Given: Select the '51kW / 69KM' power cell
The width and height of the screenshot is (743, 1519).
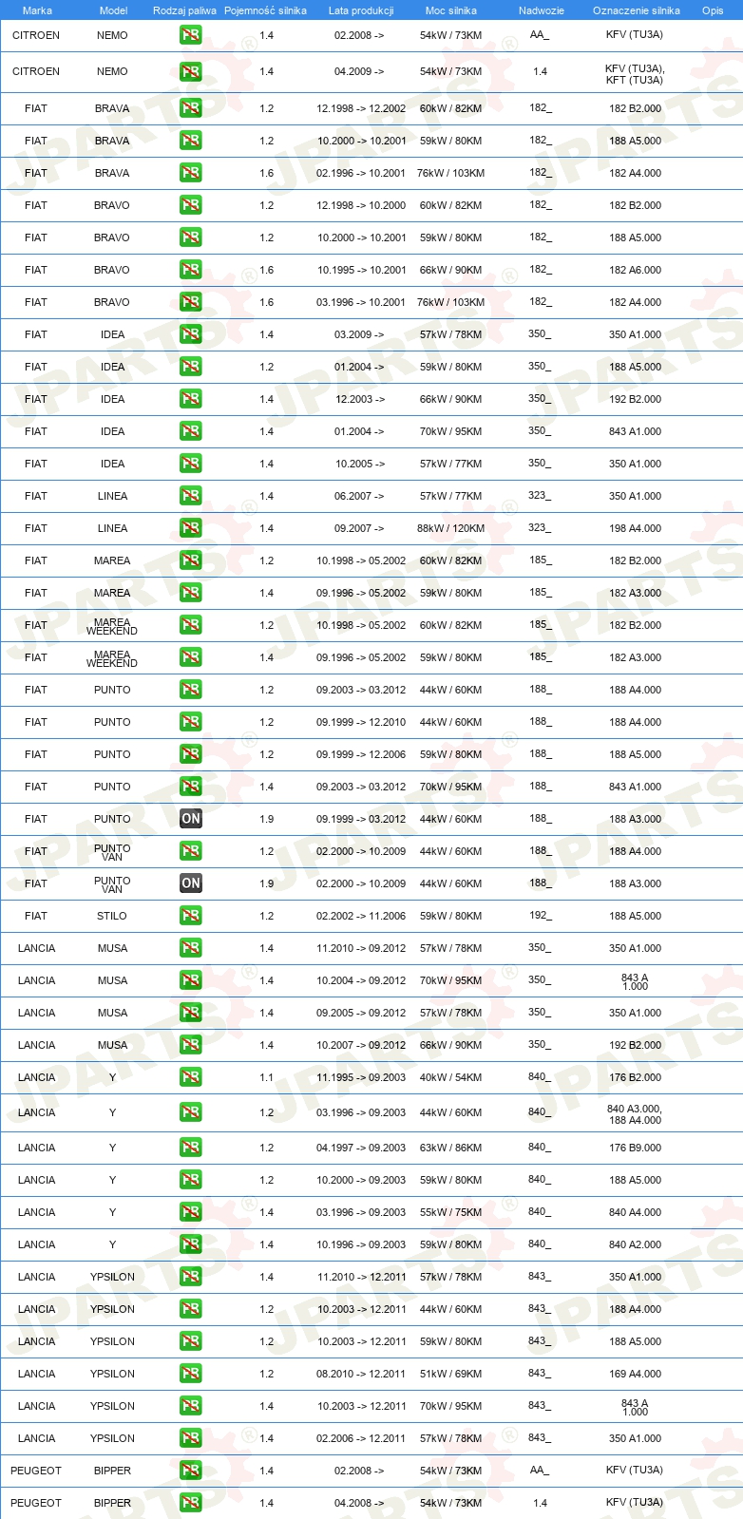Looking at the screenshot, I should point(450,1374).
